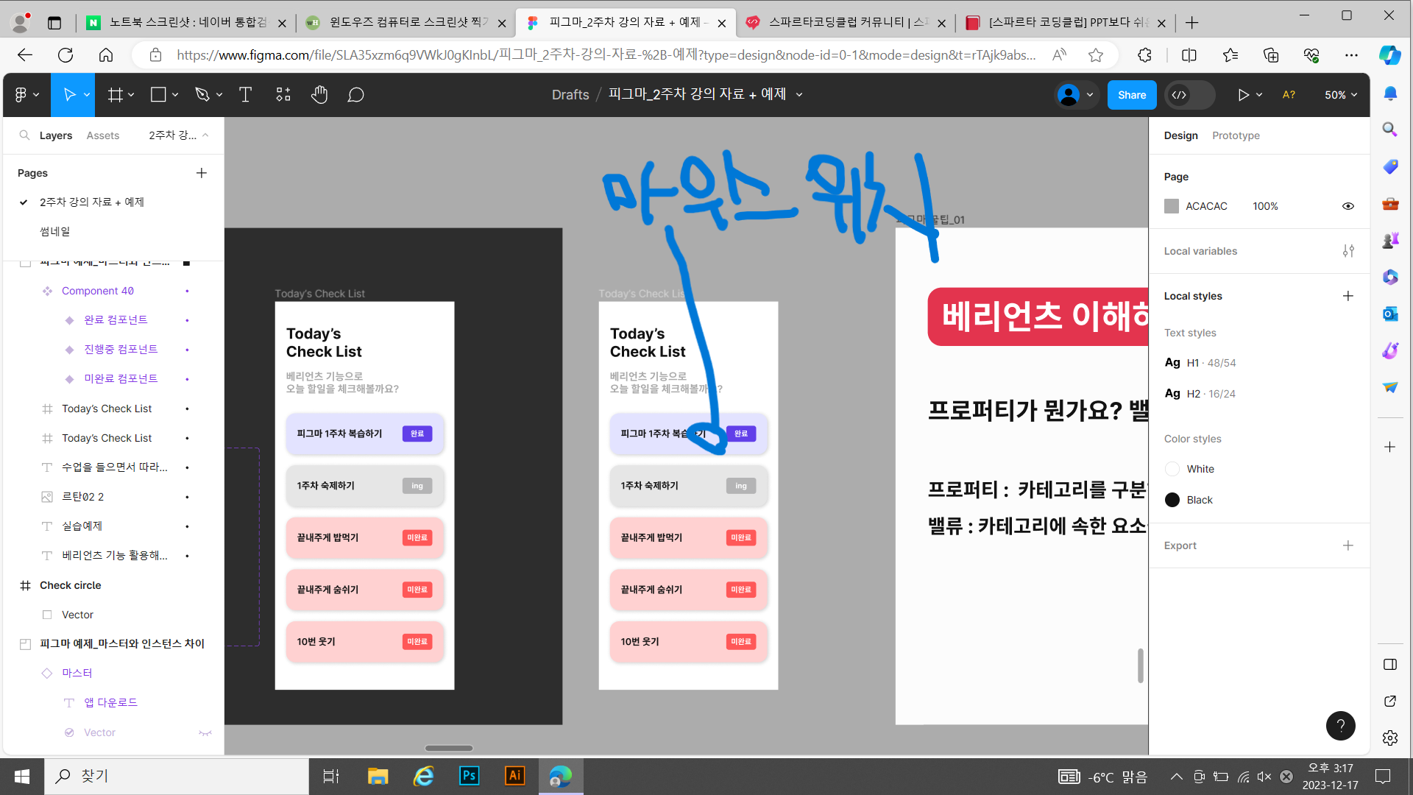Open File Explorer from the taskbar
Image resolution: width=1413 pixels, height=795 pixels.
click(378, 776)
